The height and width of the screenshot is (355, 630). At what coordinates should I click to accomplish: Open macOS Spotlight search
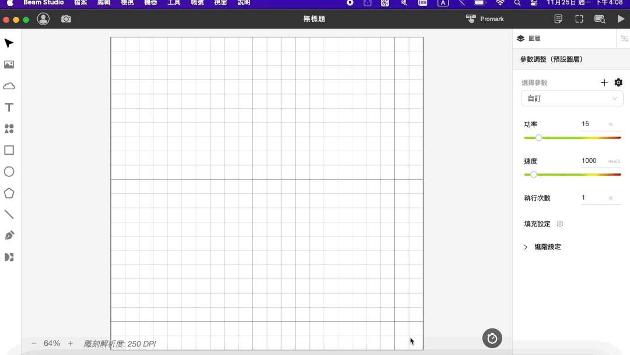pos(517,2)
